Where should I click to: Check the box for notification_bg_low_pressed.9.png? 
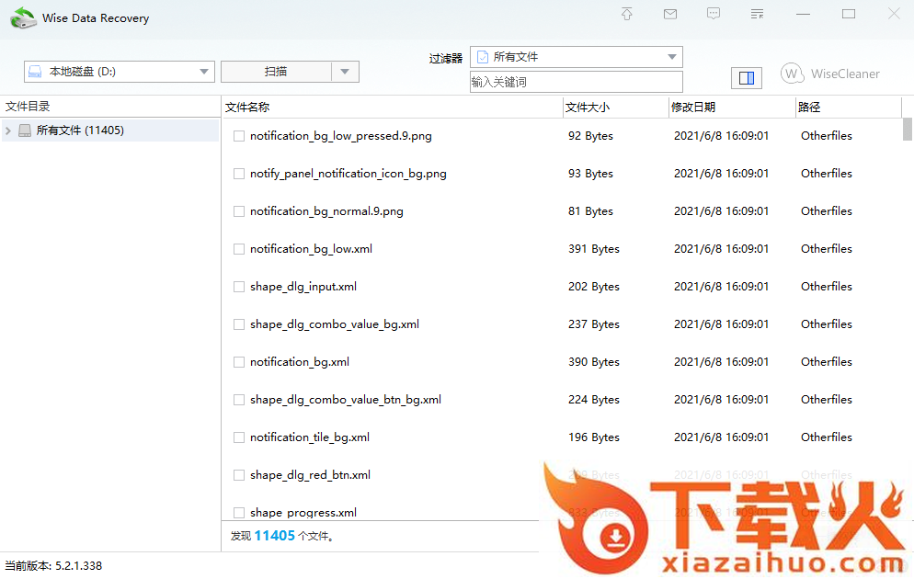click(239, 136)
